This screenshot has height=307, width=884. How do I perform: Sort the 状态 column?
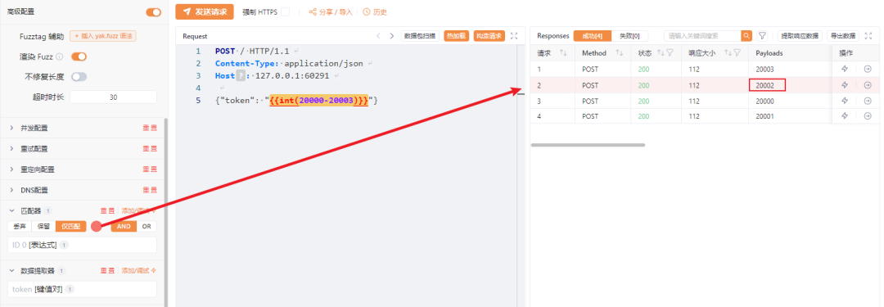coord(661,53)
